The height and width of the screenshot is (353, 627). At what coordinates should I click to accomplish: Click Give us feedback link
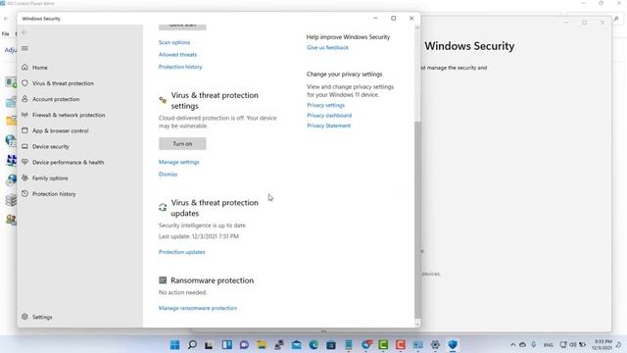[x=327, y=48]
